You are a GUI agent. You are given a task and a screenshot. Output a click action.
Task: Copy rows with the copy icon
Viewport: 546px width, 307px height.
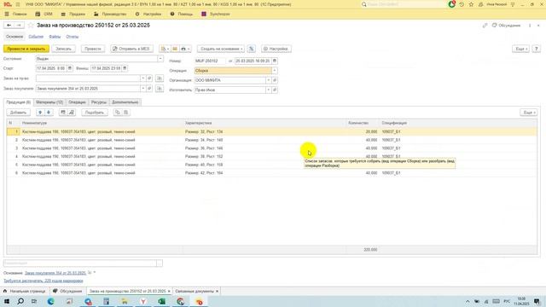(x=118, y=113)
